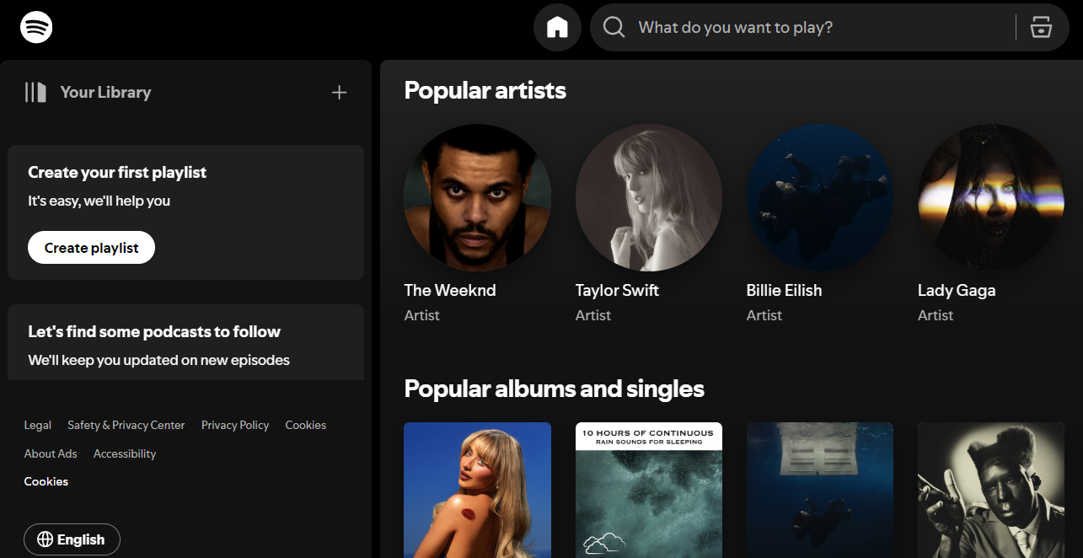Go to Home using the house icon
1083x558 pixels.
click(x=557, y=27)
